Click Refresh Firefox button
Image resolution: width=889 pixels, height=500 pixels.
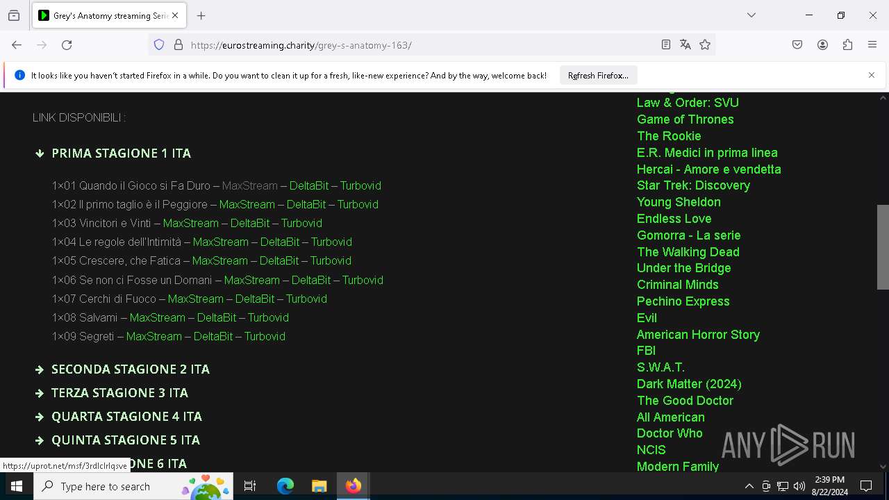point(598,75)
